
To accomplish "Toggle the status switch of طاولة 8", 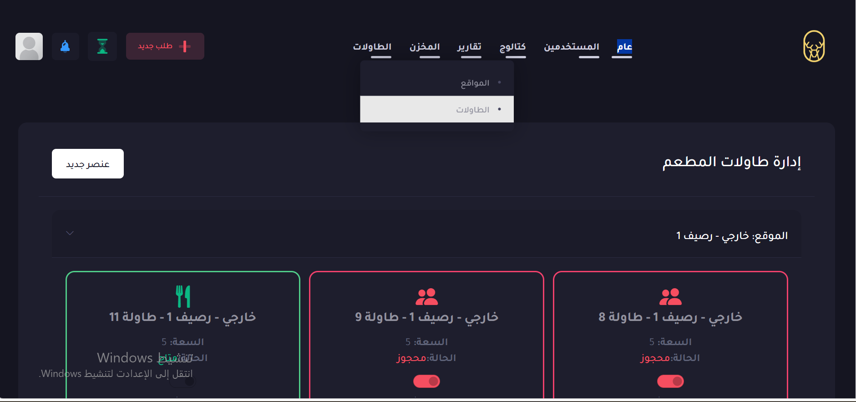I will tap(670, 381).
